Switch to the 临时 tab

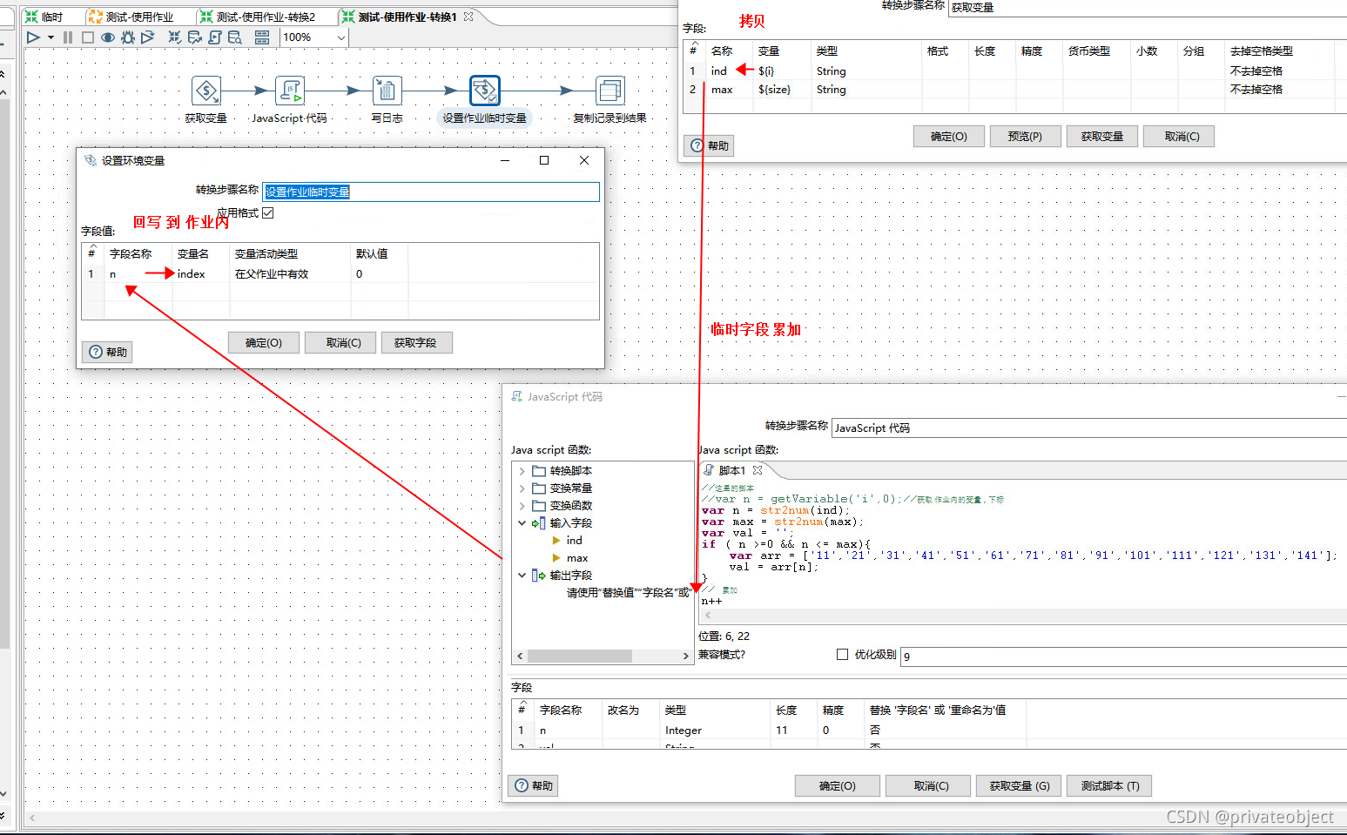pos(44,17)
